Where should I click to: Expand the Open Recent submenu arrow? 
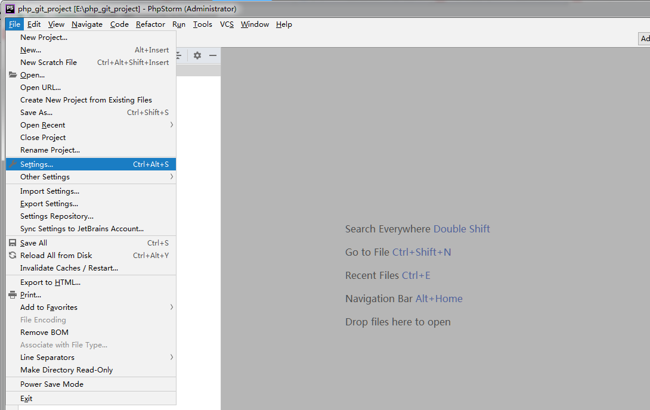tap(171, 125)
